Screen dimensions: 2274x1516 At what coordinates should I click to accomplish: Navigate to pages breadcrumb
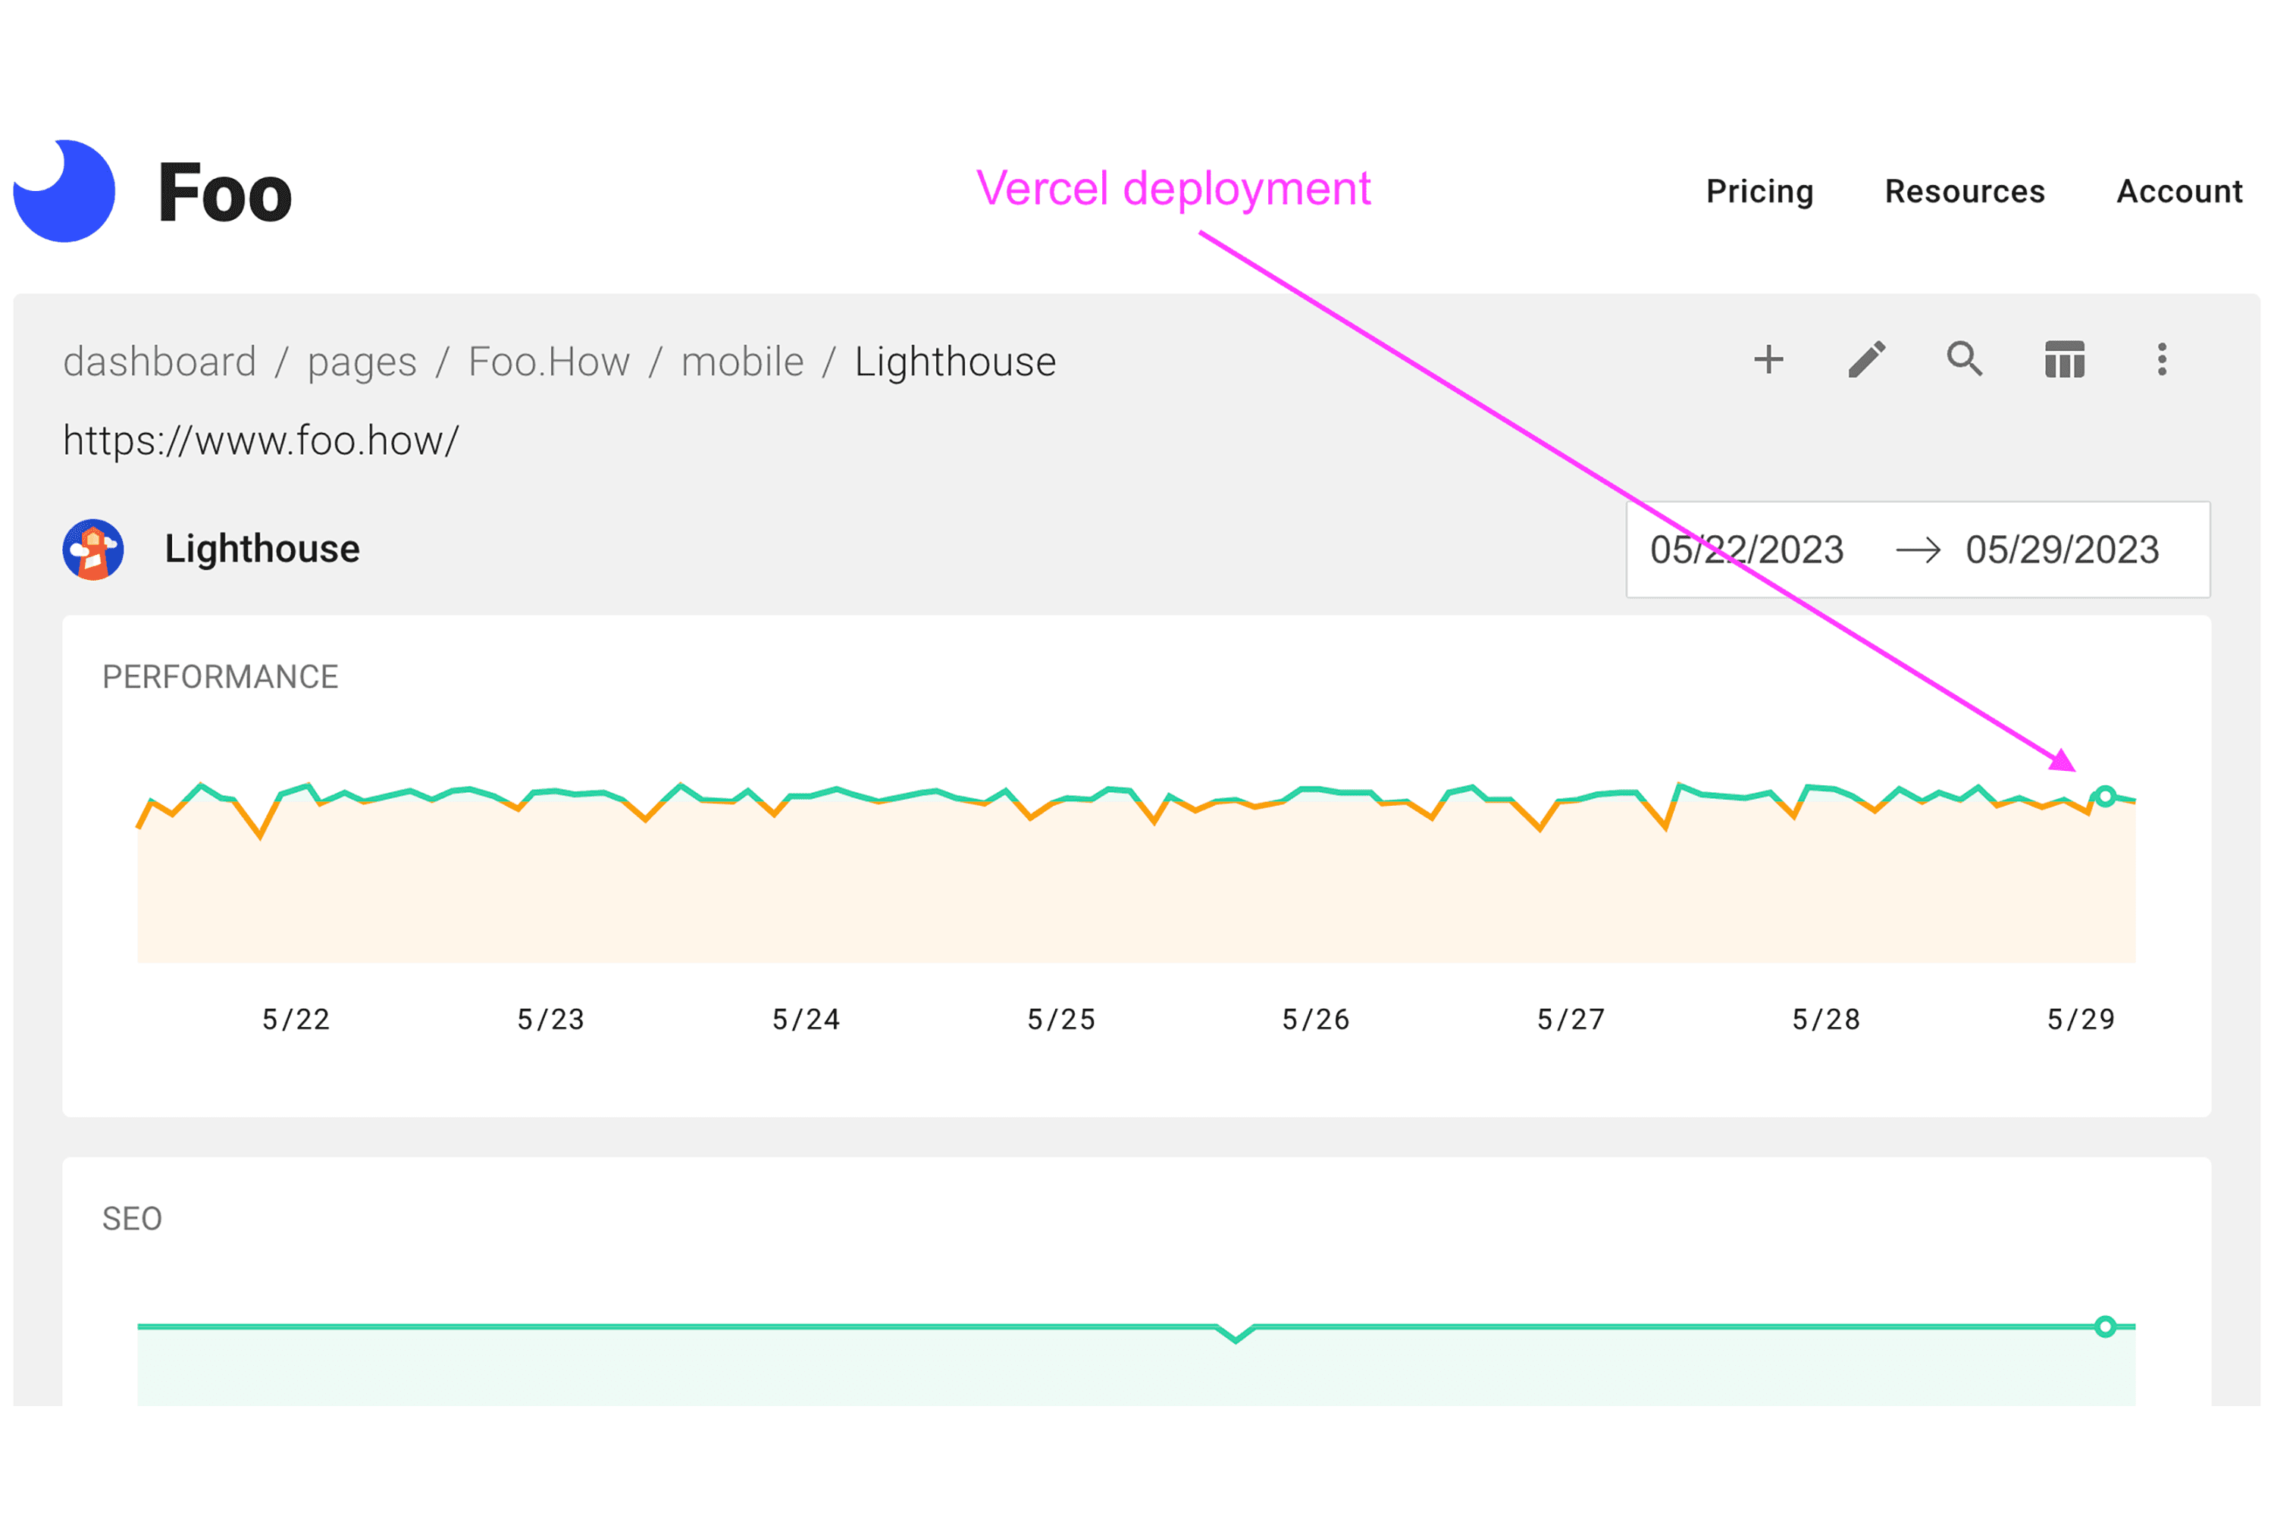(x=362, y=362)
